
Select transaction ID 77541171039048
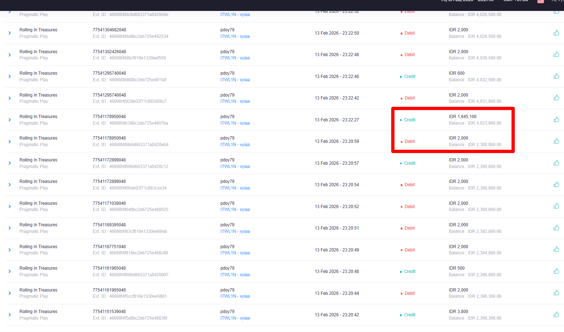pyautogui.click(x=109, y=203)
